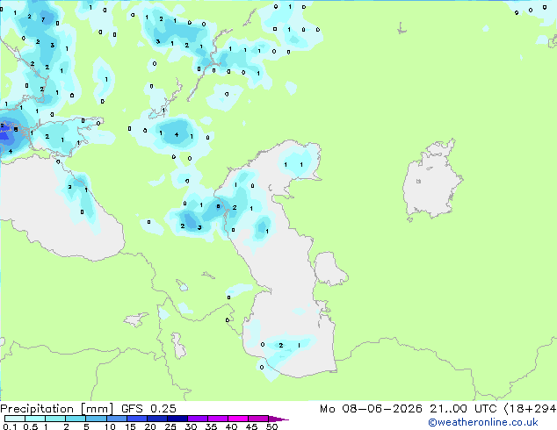Click the 35–40 mm legend swatch
This screenshot has height=430, width=557.
point(218,419)
